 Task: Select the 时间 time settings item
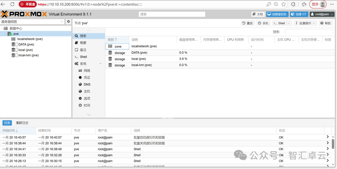coord(87,105)
